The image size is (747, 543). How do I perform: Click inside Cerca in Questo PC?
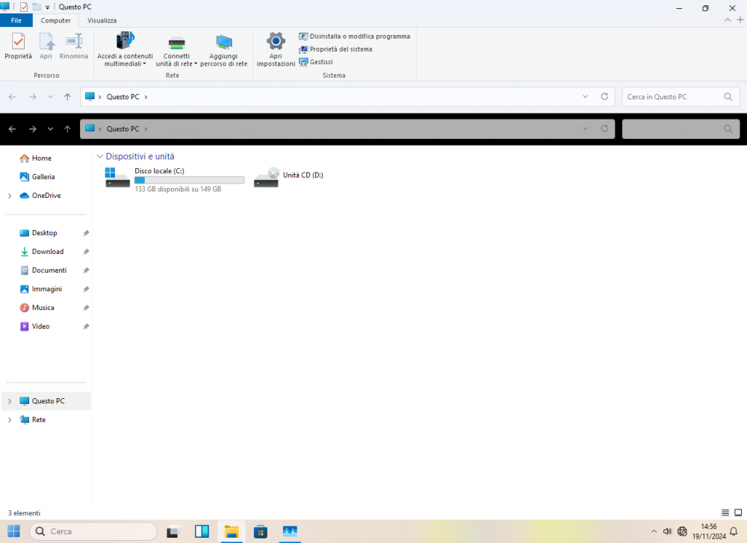(676, 96)
